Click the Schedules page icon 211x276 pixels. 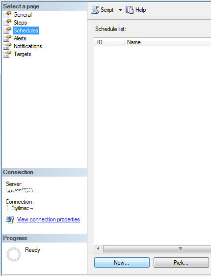tap(7, 31)
